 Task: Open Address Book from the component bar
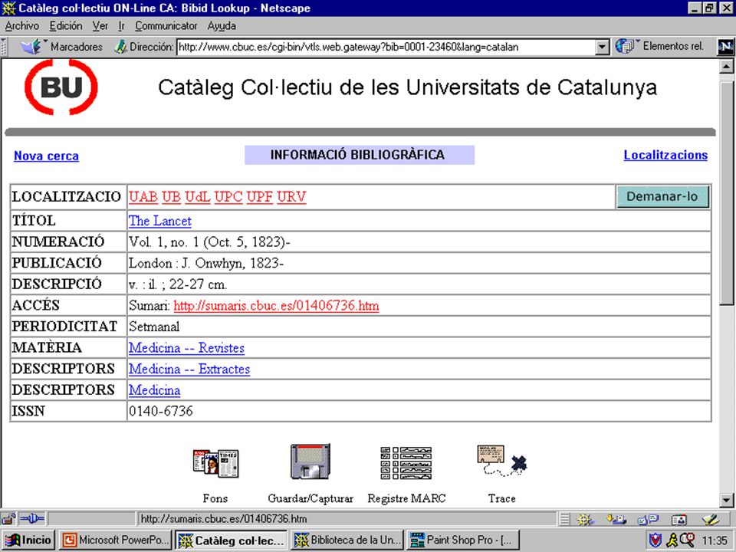[678, 519]
